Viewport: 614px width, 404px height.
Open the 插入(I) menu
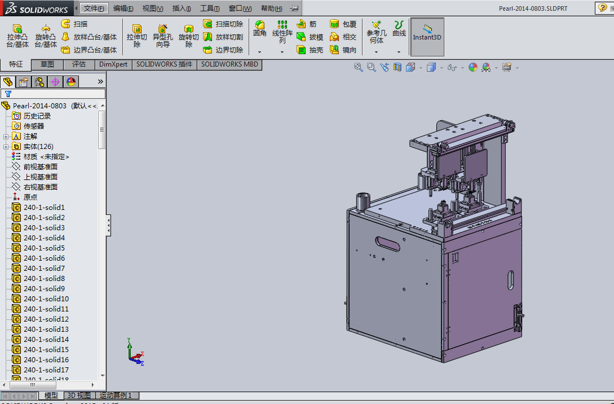182,8
